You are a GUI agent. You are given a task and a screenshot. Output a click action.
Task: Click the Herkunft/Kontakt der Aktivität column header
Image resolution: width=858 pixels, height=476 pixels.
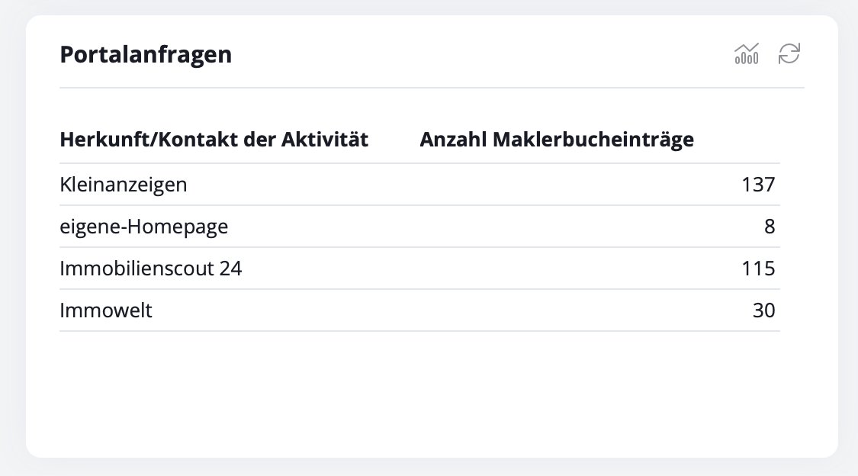point(214,139)
